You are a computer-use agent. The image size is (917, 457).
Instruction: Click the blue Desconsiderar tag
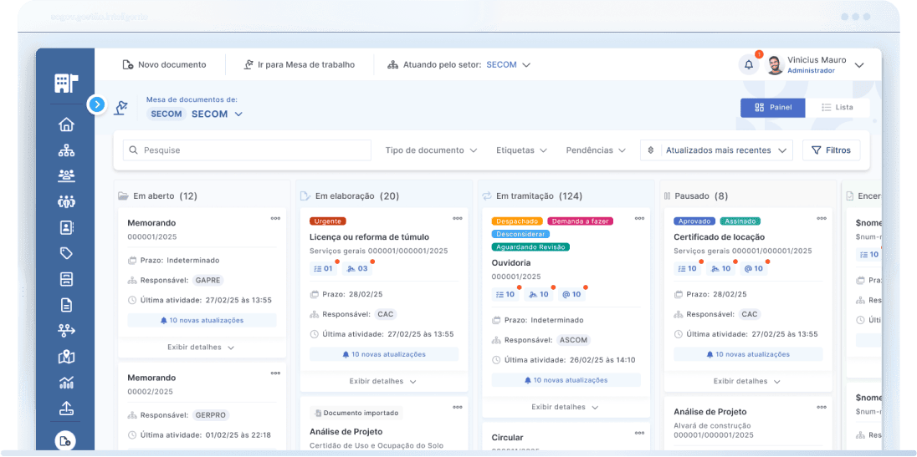coord(520,234)
